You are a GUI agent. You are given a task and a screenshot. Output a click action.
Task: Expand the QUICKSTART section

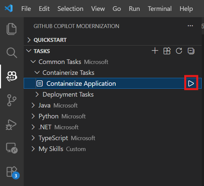[29, 40]
